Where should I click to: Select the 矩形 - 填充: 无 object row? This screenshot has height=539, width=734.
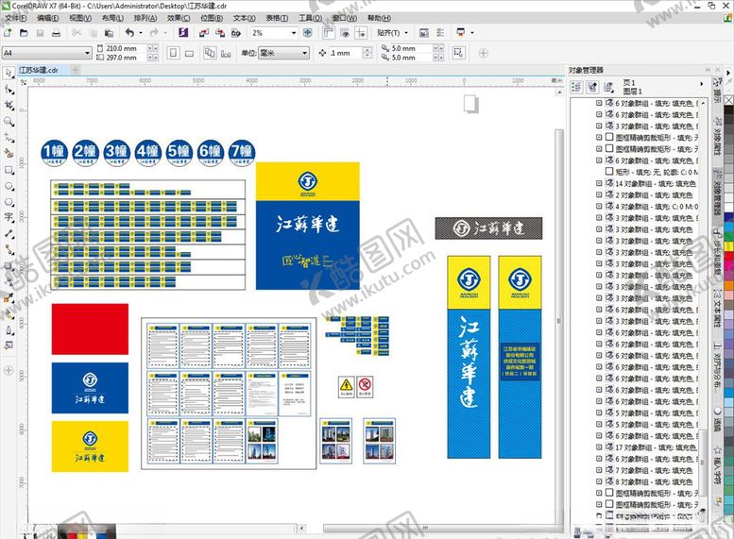[652, 172]
